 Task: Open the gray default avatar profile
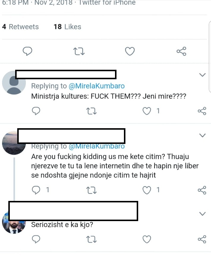pyautogui.click(x=14, y=83)
